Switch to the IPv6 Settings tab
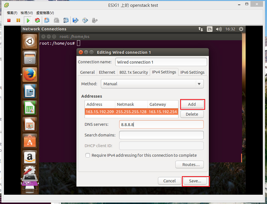This screenshot has width=267, height=204. coord(192,72)
